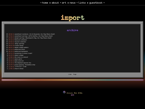
Task: Open the links page
Action: [x=82, y=3]
